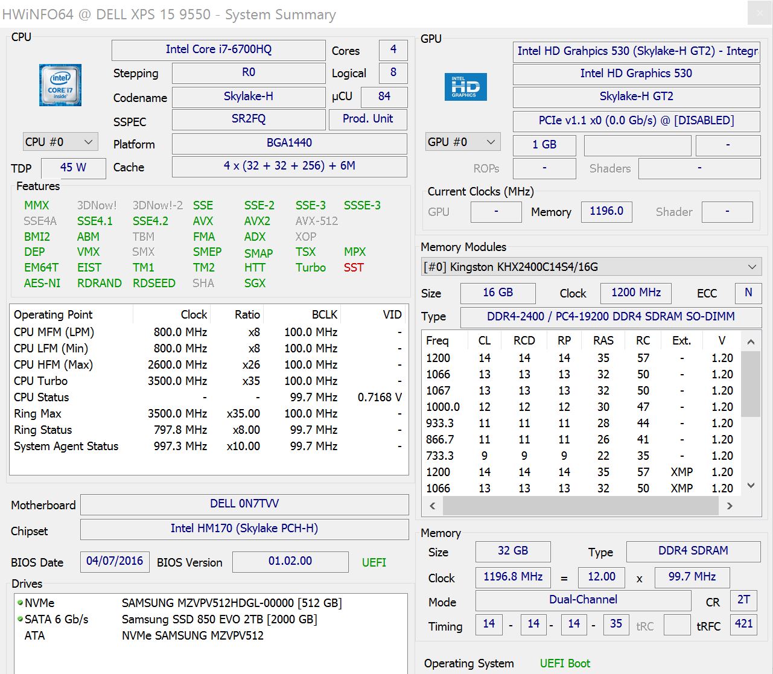Click the green UEFI label beside BIOS Version

tap(374, 562)
